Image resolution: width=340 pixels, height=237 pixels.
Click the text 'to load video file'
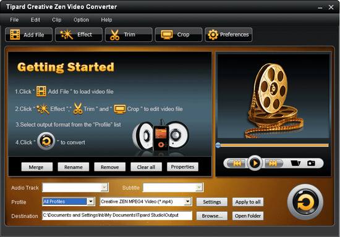click(93, 91)
